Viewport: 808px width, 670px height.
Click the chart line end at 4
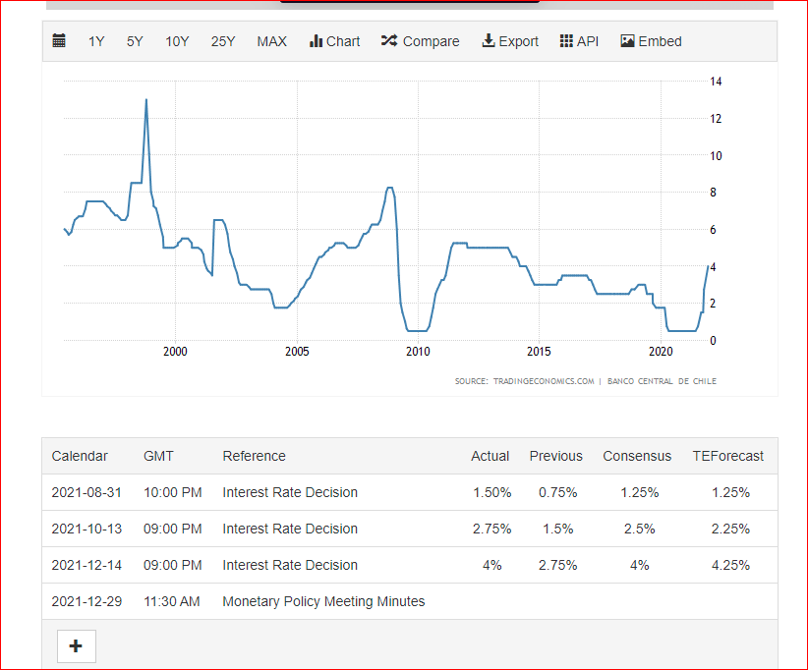tap(708, 266)
